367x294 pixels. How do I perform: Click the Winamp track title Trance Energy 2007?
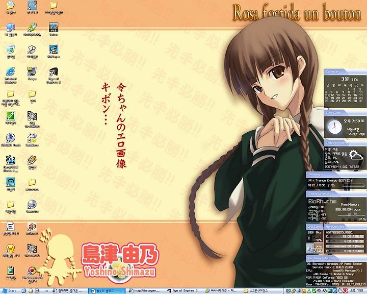330,181
